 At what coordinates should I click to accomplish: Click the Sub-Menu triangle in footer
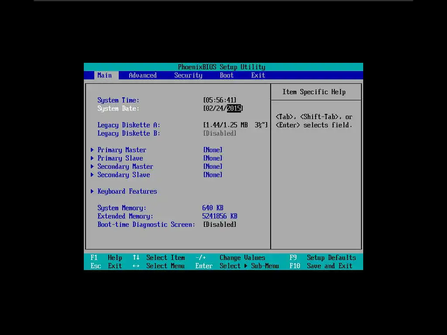[x=246, y=266]
